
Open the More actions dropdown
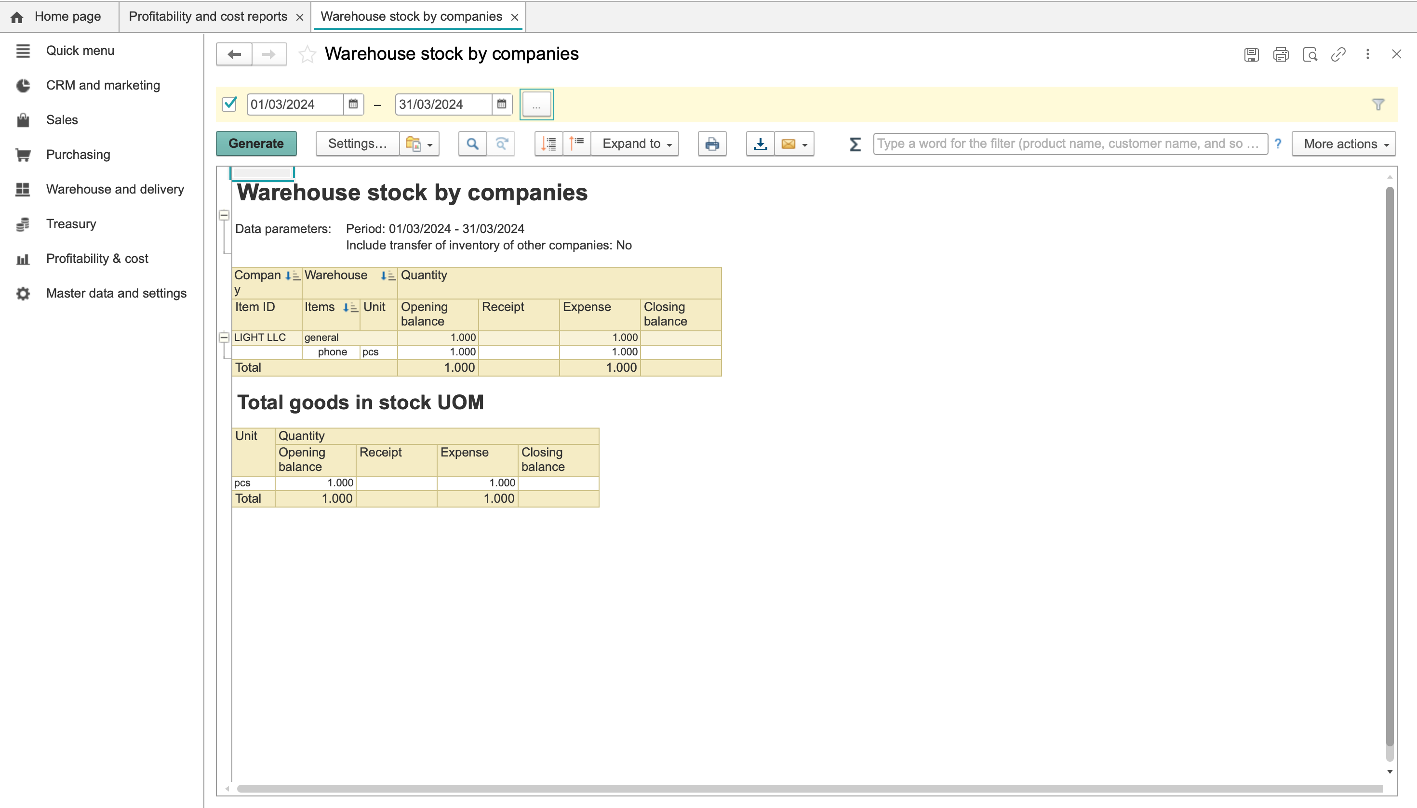click(1344, 143)
